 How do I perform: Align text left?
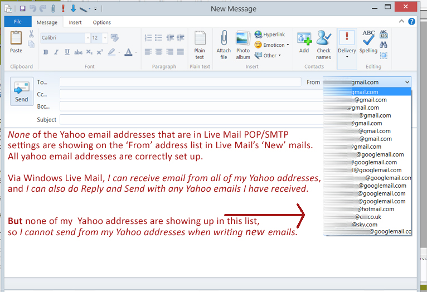coord(148,52)
